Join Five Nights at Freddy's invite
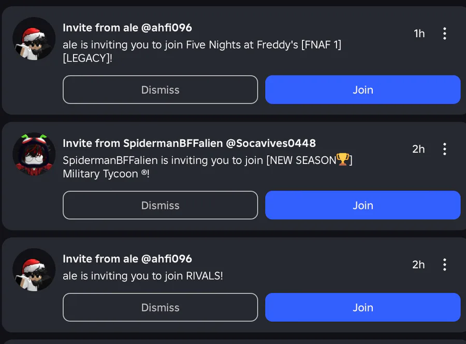Image resolution: width=466 pixels, height=344 pixels. pyautogui.click(x=362, y=89)
